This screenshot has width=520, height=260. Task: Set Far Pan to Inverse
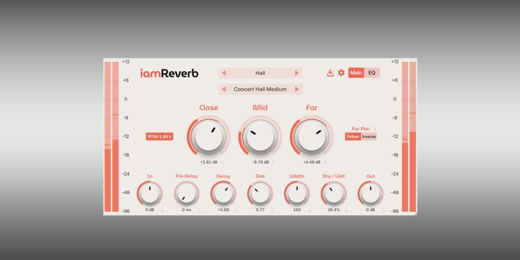pos(369,137)
